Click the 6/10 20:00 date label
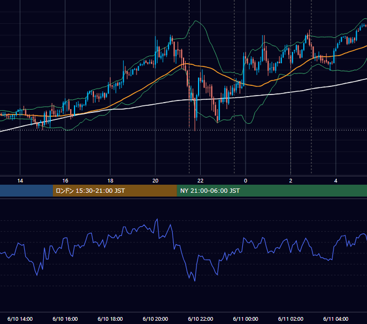Screen dimensions: 367x324 pos(155,319)
